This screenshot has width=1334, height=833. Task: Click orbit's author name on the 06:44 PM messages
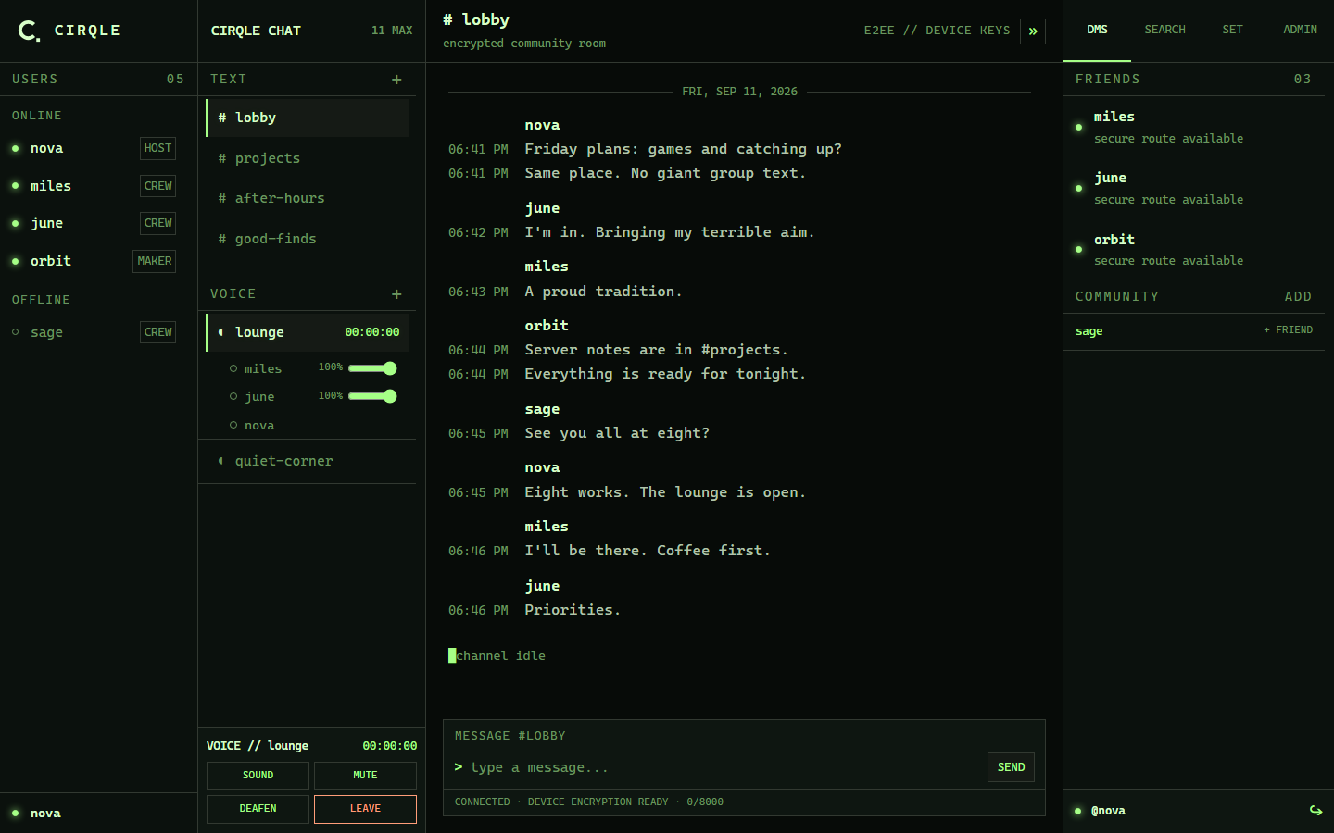point(547,326)
